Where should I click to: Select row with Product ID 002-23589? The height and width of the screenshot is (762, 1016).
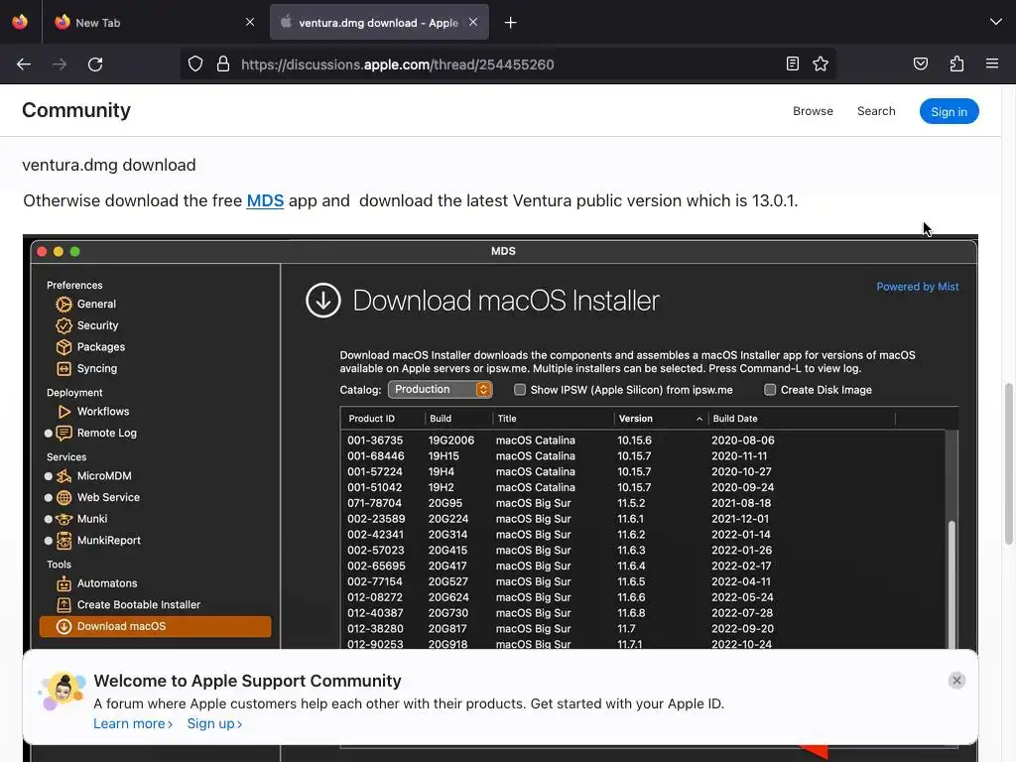[x=645, y=519]
